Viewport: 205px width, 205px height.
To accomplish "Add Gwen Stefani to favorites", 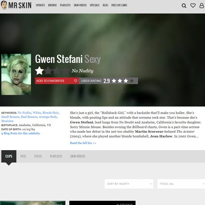I will (x=57, y=81).
